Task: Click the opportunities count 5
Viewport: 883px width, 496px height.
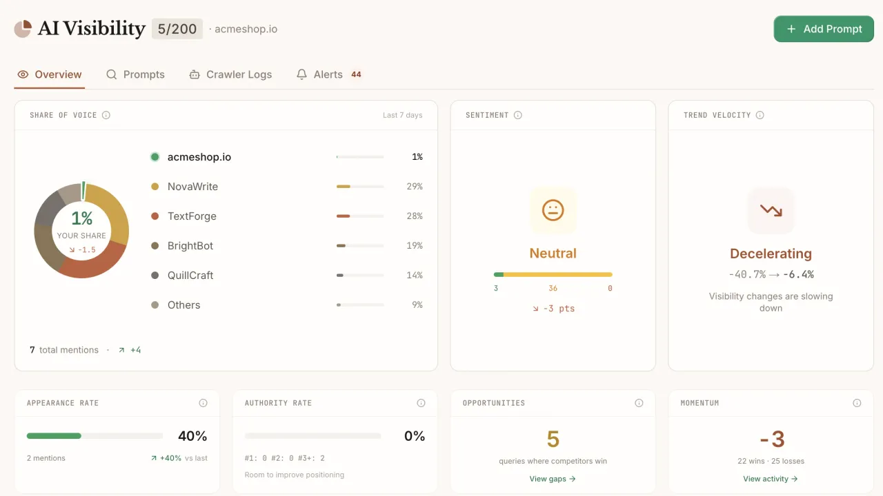Action: coord(553,439)
